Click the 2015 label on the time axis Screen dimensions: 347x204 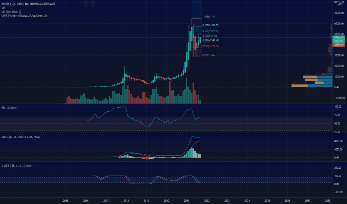coord(66,201)
